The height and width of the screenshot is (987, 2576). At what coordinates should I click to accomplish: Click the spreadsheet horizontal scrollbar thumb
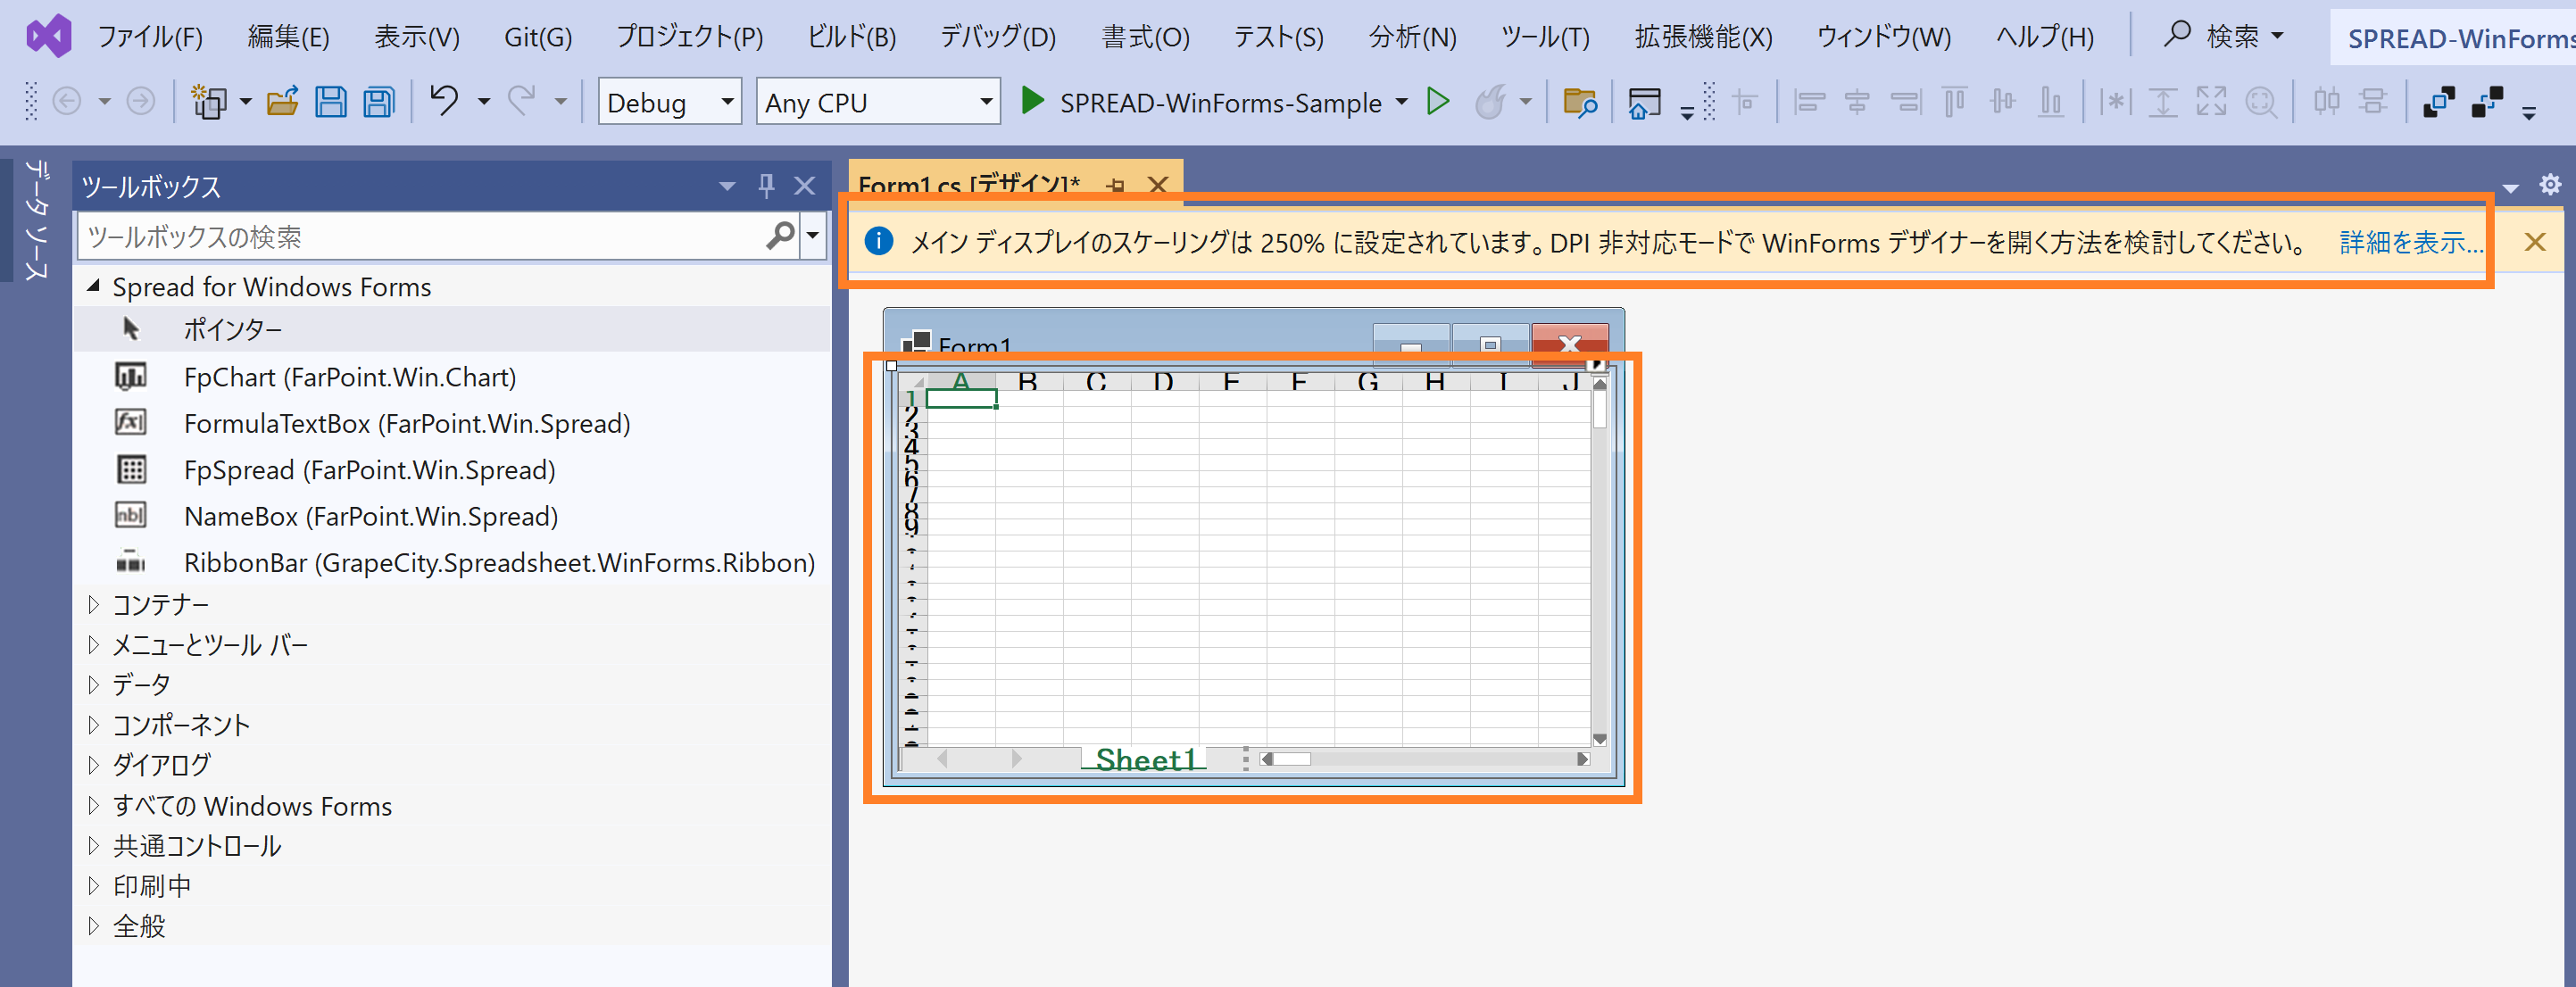pos(1291,759)
